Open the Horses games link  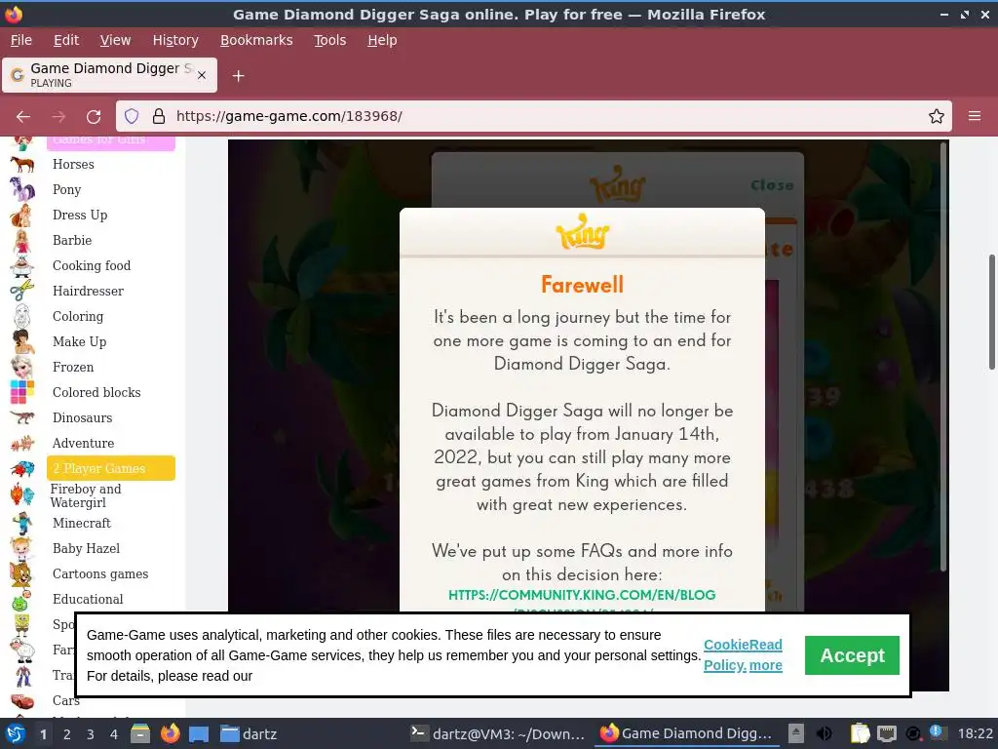73,164
